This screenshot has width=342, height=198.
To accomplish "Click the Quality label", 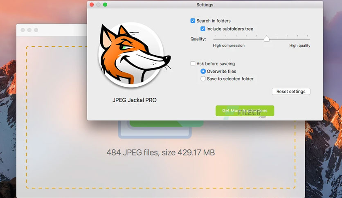I will click(198, 39).
